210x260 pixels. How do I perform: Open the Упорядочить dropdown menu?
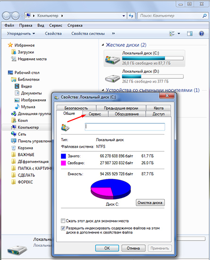[21, 34]
